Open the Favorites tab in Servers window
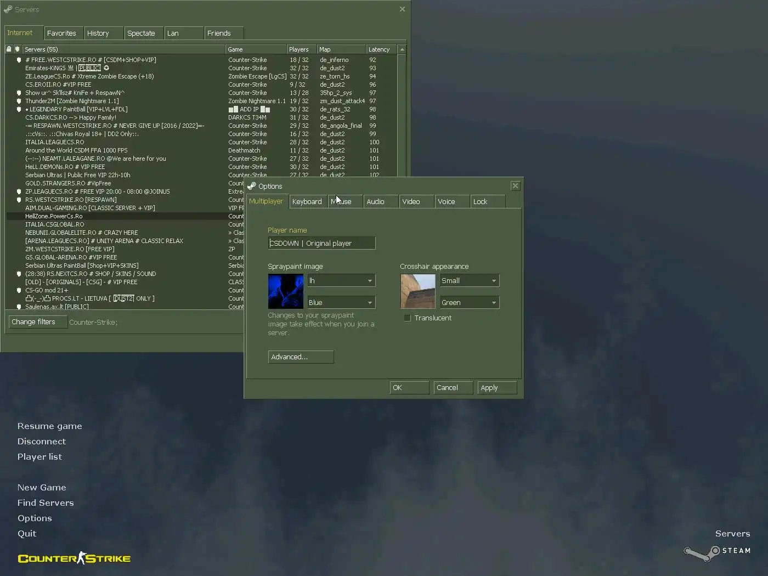768x576 pixels. point(64,33)
